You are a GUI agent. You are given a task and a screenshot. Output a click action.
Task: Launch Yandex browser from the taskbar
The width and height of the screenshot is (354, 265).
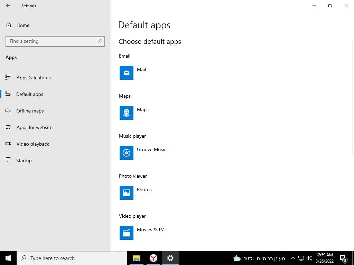tap(153, 258)
